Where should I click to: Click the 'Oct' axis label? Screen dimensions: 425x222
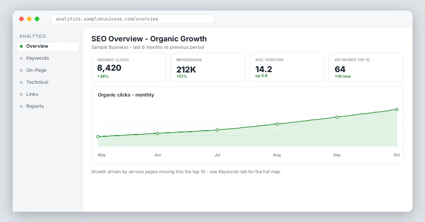click(397, 155)
